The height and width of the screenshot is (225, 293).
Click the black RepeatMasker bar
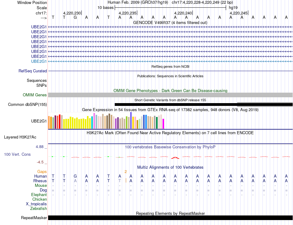point(170,218)
